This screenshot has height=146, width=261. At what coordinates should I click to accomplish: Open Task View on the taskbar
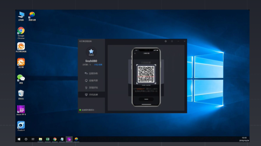[33, 139]
